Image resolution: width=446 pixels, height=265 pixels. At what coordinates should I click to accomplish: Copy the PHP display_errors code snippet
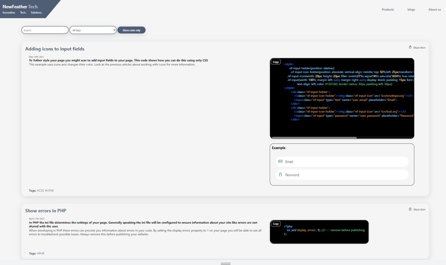[276, 224]
